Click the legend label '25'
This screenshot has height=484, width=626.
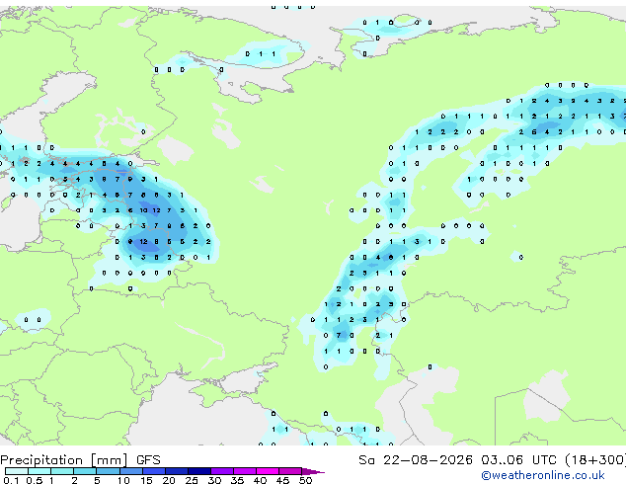click(192, 480)
